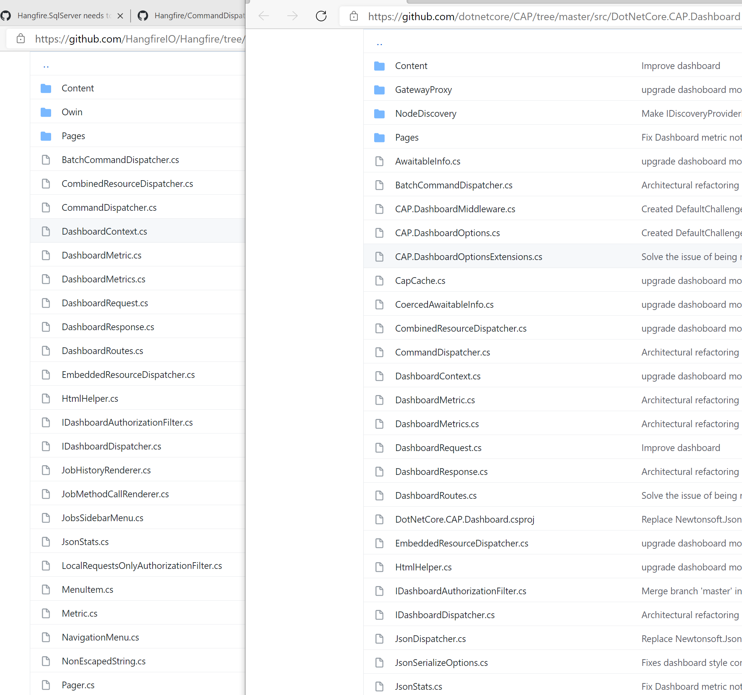Click the browser reload icon
The image size is (742, 695).
[x=321, y=16]
